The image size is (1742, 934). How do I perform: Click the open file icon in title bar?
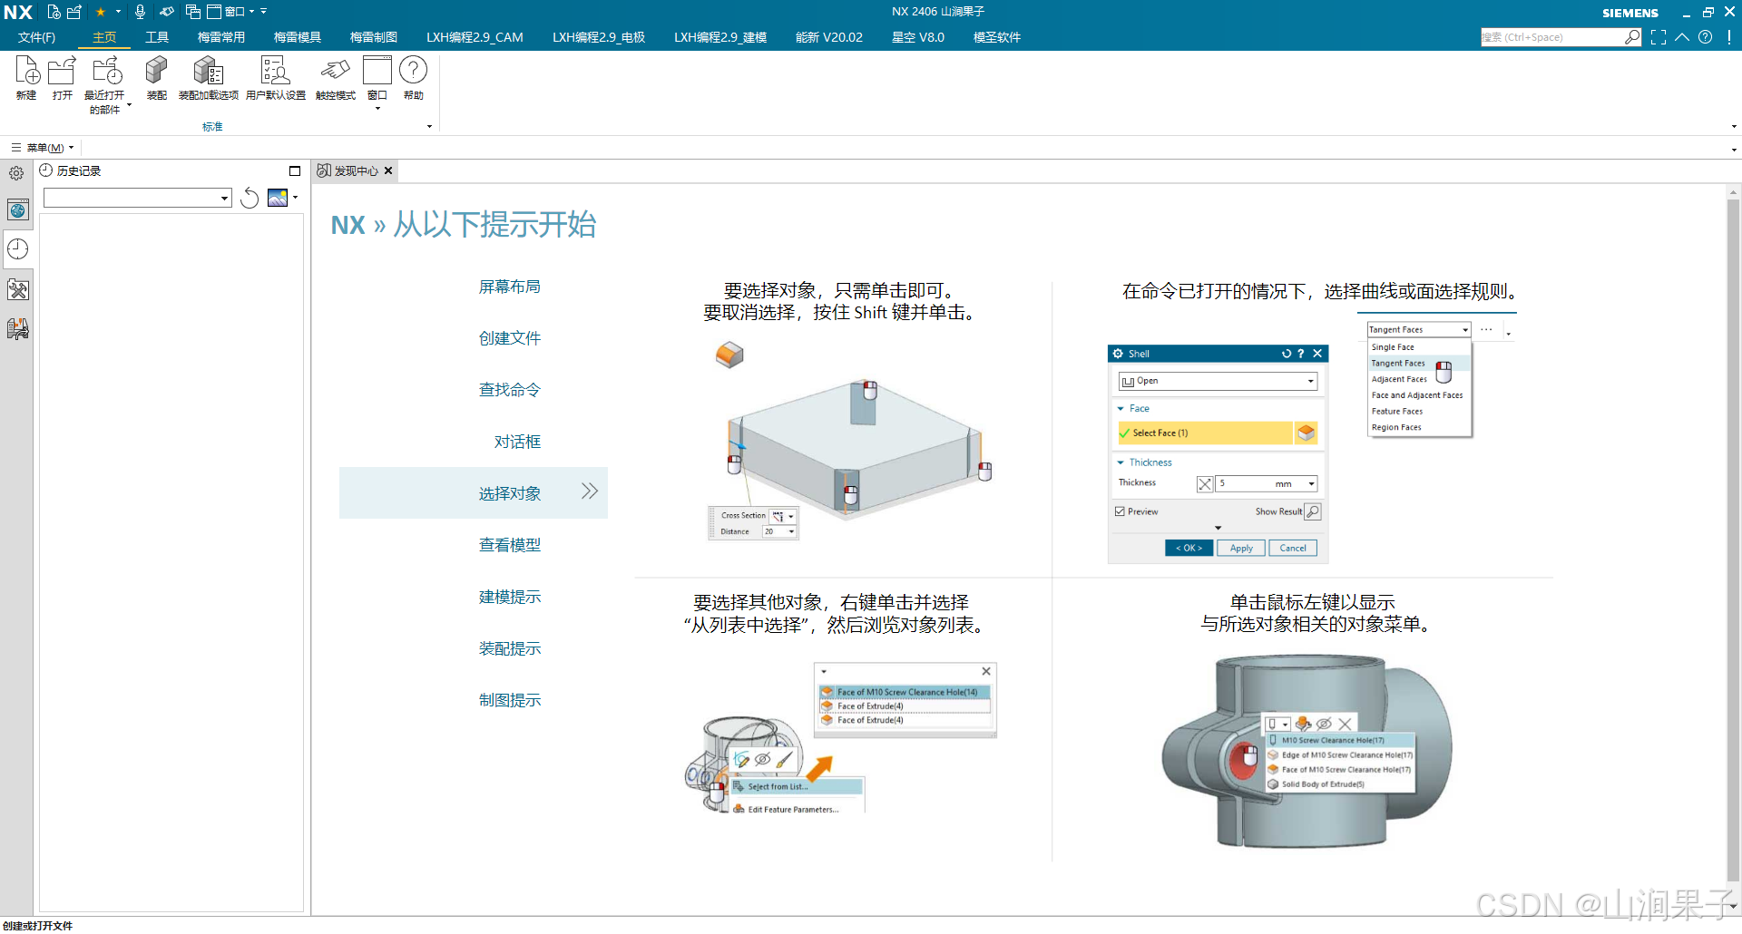(x=74, y=12)
